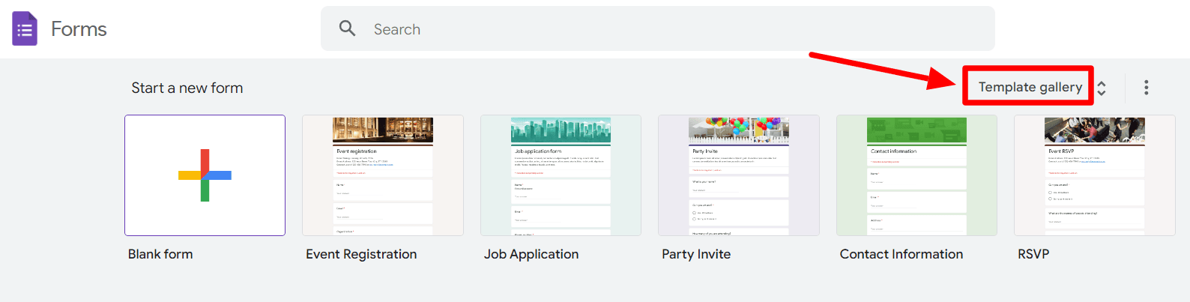
Task: Expand the template gallery chevron arrows
Action: tap(1102, 88)
